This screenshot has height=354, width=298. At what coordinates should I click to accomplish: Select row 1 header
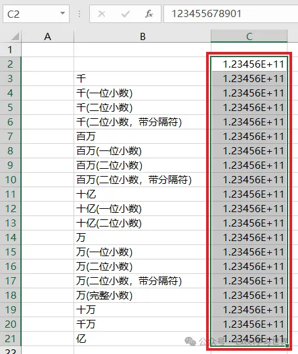(x=10, y=50)
